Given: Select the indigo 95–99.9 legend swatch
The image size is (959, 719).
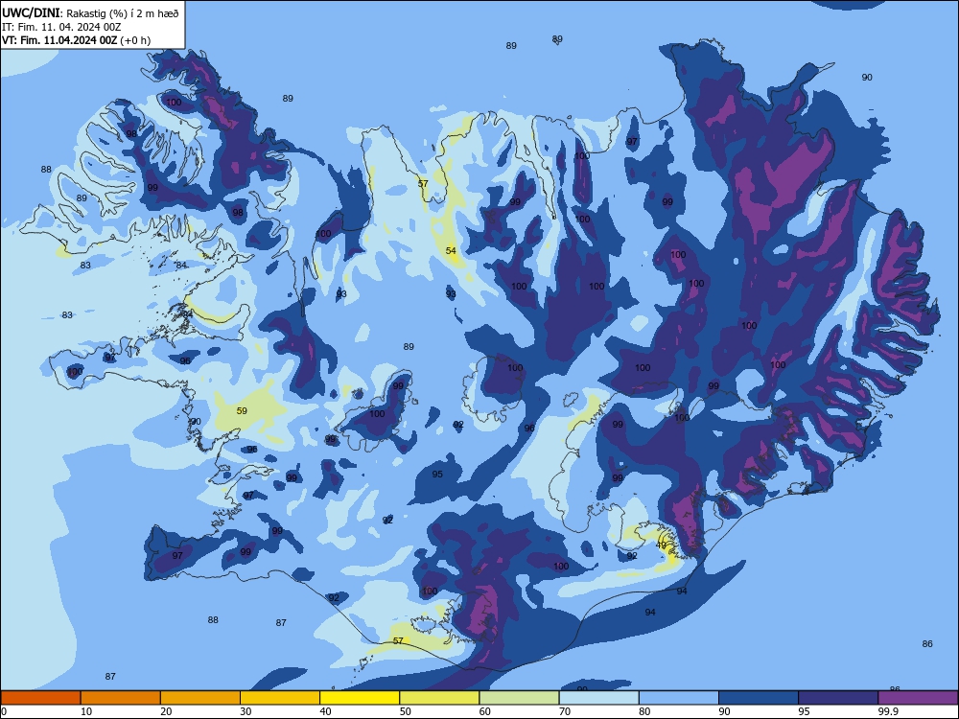Looking at the screenshot, I should coord(838,698).
